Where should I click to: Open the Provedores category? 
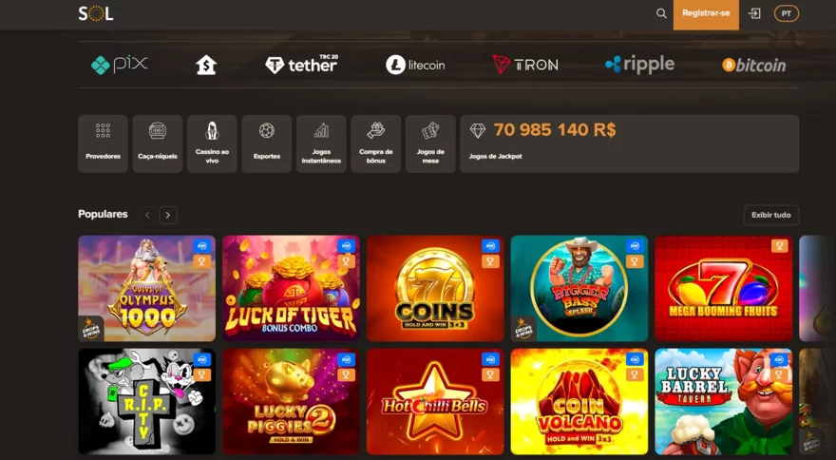pos(103,144)
